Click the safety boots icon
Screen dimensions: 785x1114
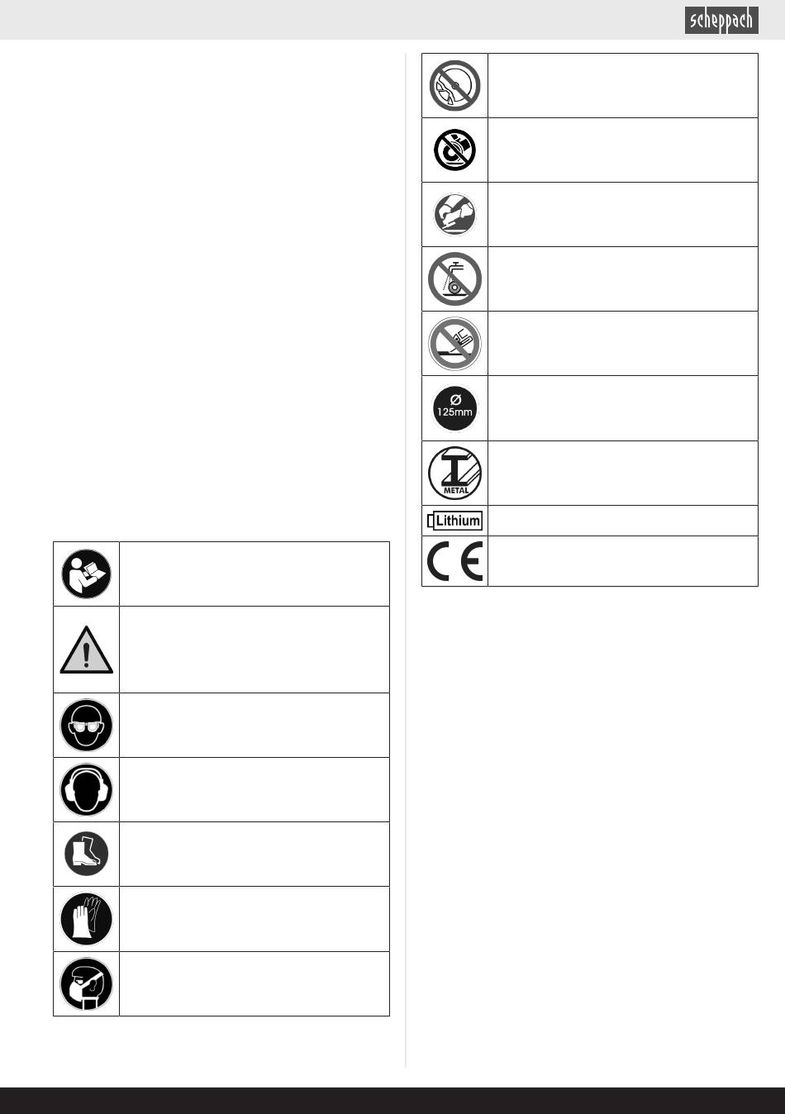coord(86,854)
